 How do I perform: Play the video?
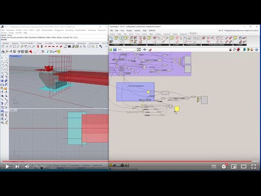pyautogui.click(x=7, y=167)
